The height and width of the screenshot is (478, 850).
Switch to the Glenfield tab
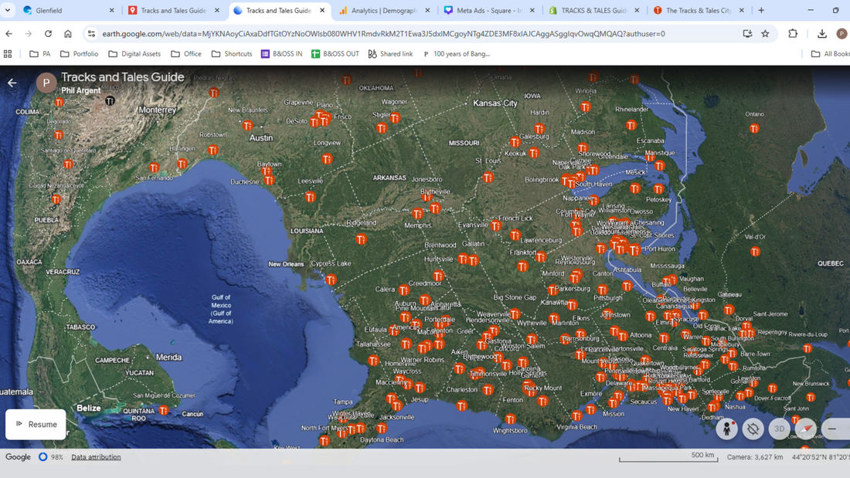click(68, 11)
